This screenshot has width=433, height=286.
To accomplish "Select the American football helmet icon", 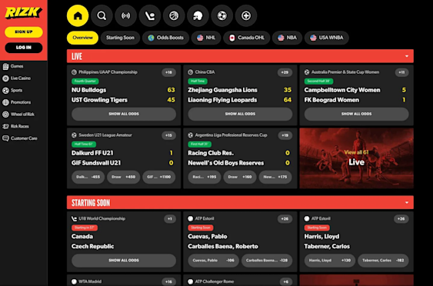I will pyautogui.click(x=198, y=15).
